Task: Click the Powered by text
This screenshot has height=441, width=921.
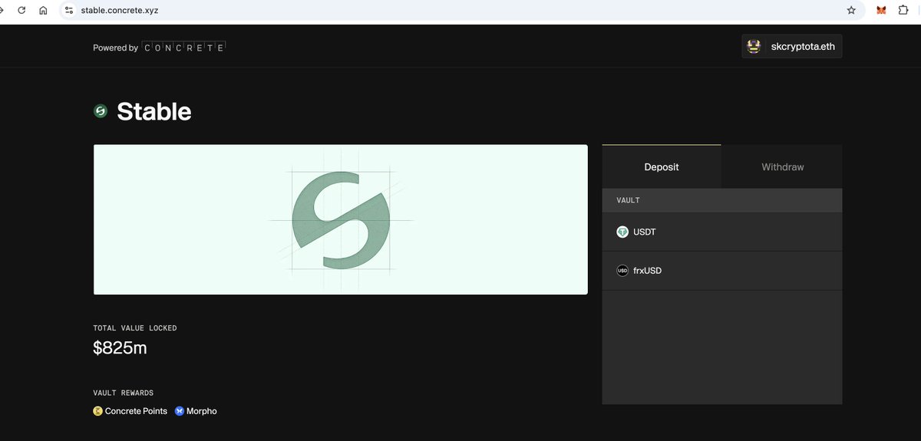Action: pyautogui.click(x=116, y=48)
